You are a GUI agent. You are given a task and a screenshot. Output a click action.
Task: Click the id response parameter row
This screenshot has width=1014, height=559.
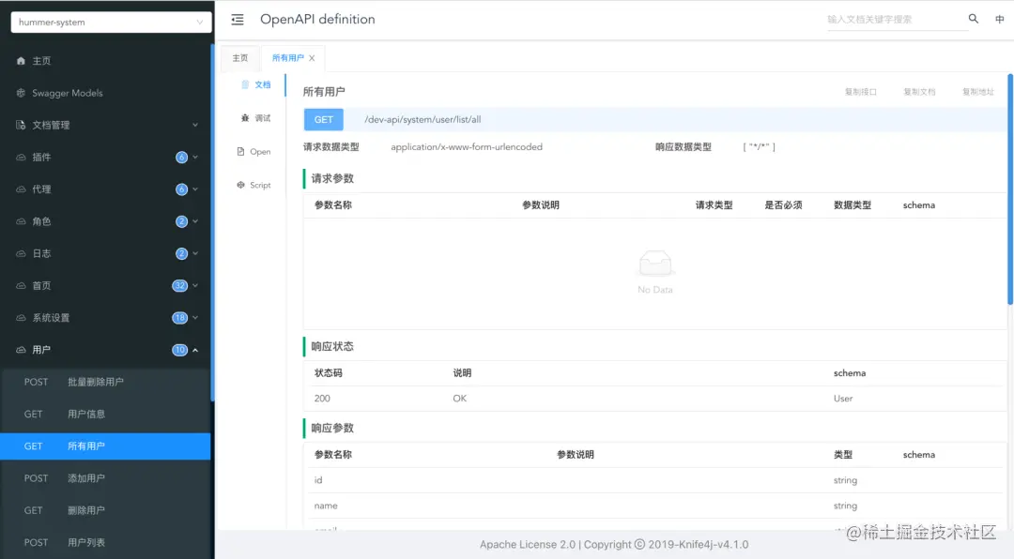click(x=653, y=480)
